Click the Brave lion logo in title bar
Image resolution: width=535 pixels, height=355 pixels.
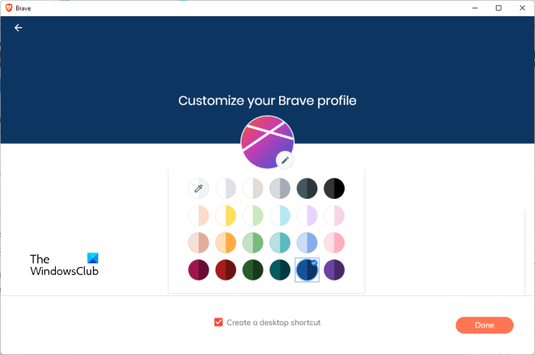point(8,8)
